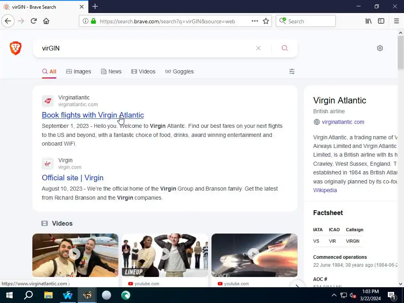The image size is (404, 303).
Task: Open the Wikipedia source link
Action: (325, 190)
